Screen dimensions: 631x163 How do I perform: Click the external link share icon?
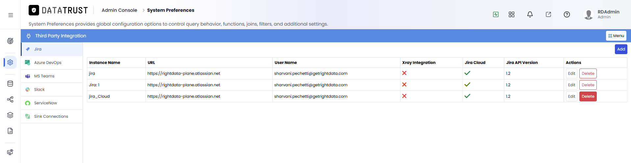coord(548,14)
